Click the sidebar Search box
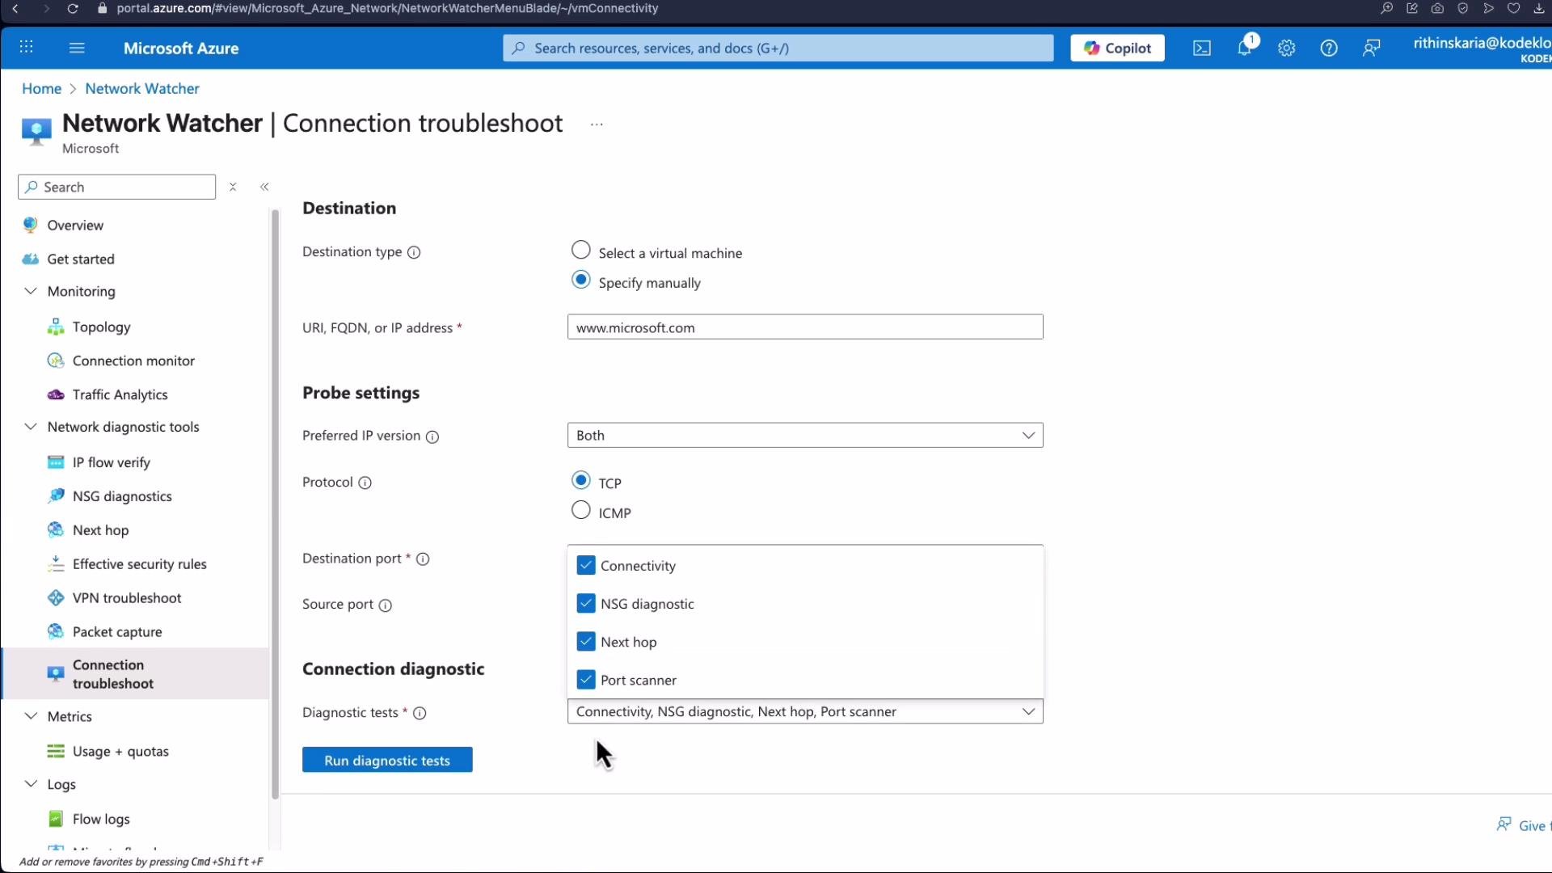Screen dimensions: 1552x873 pyautogui.click(x=117, y=187)
